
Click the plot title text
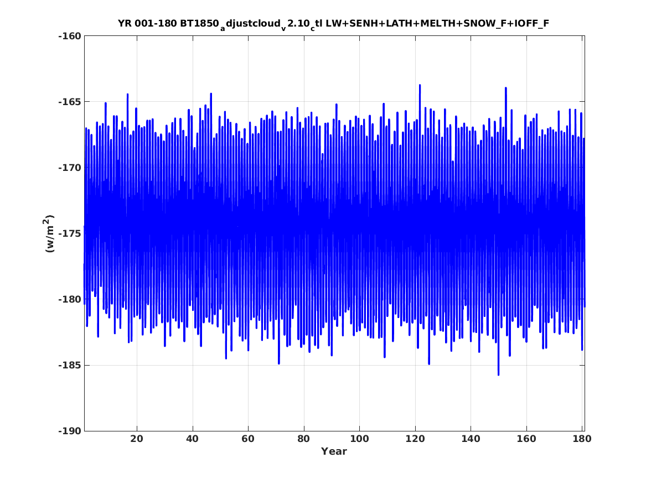[333, 24]
